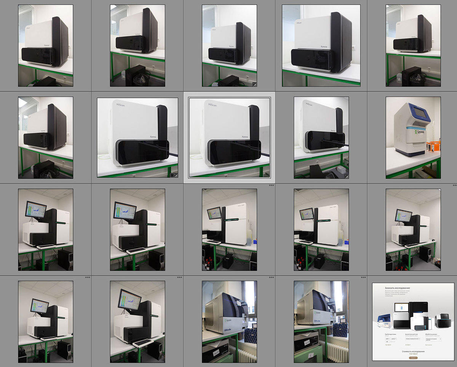
Task: Select the last HiScan thumbnail in the top row
Action: [413, 46]
